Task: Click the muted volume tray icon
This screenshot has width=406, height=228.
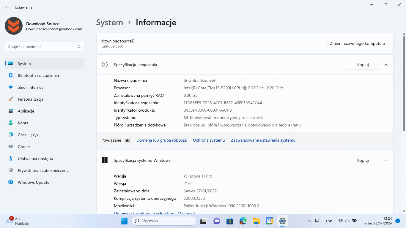Action: click(347, 221)
